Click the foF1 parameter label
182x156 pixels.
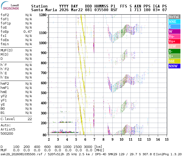5,19
